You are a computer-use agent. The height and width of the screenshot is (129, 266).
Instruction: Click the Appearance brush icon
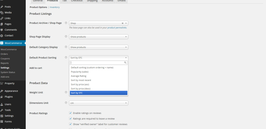click(x=2, y=91)
